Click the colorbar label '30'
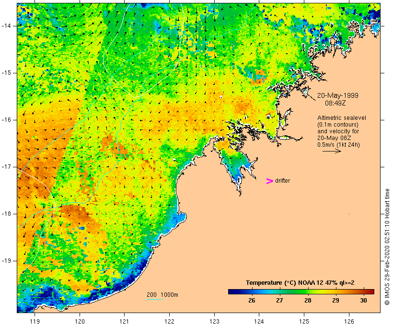Image resolution: width=393 pixels, height=326 pixels. click(363, 301)
